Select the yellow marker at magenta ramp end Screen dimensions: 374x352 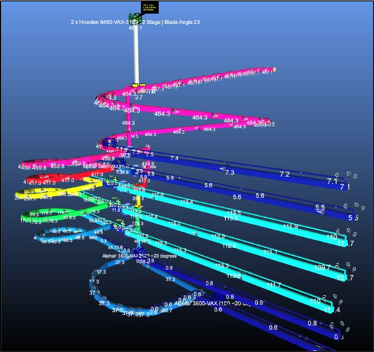(x=274, y=70)
